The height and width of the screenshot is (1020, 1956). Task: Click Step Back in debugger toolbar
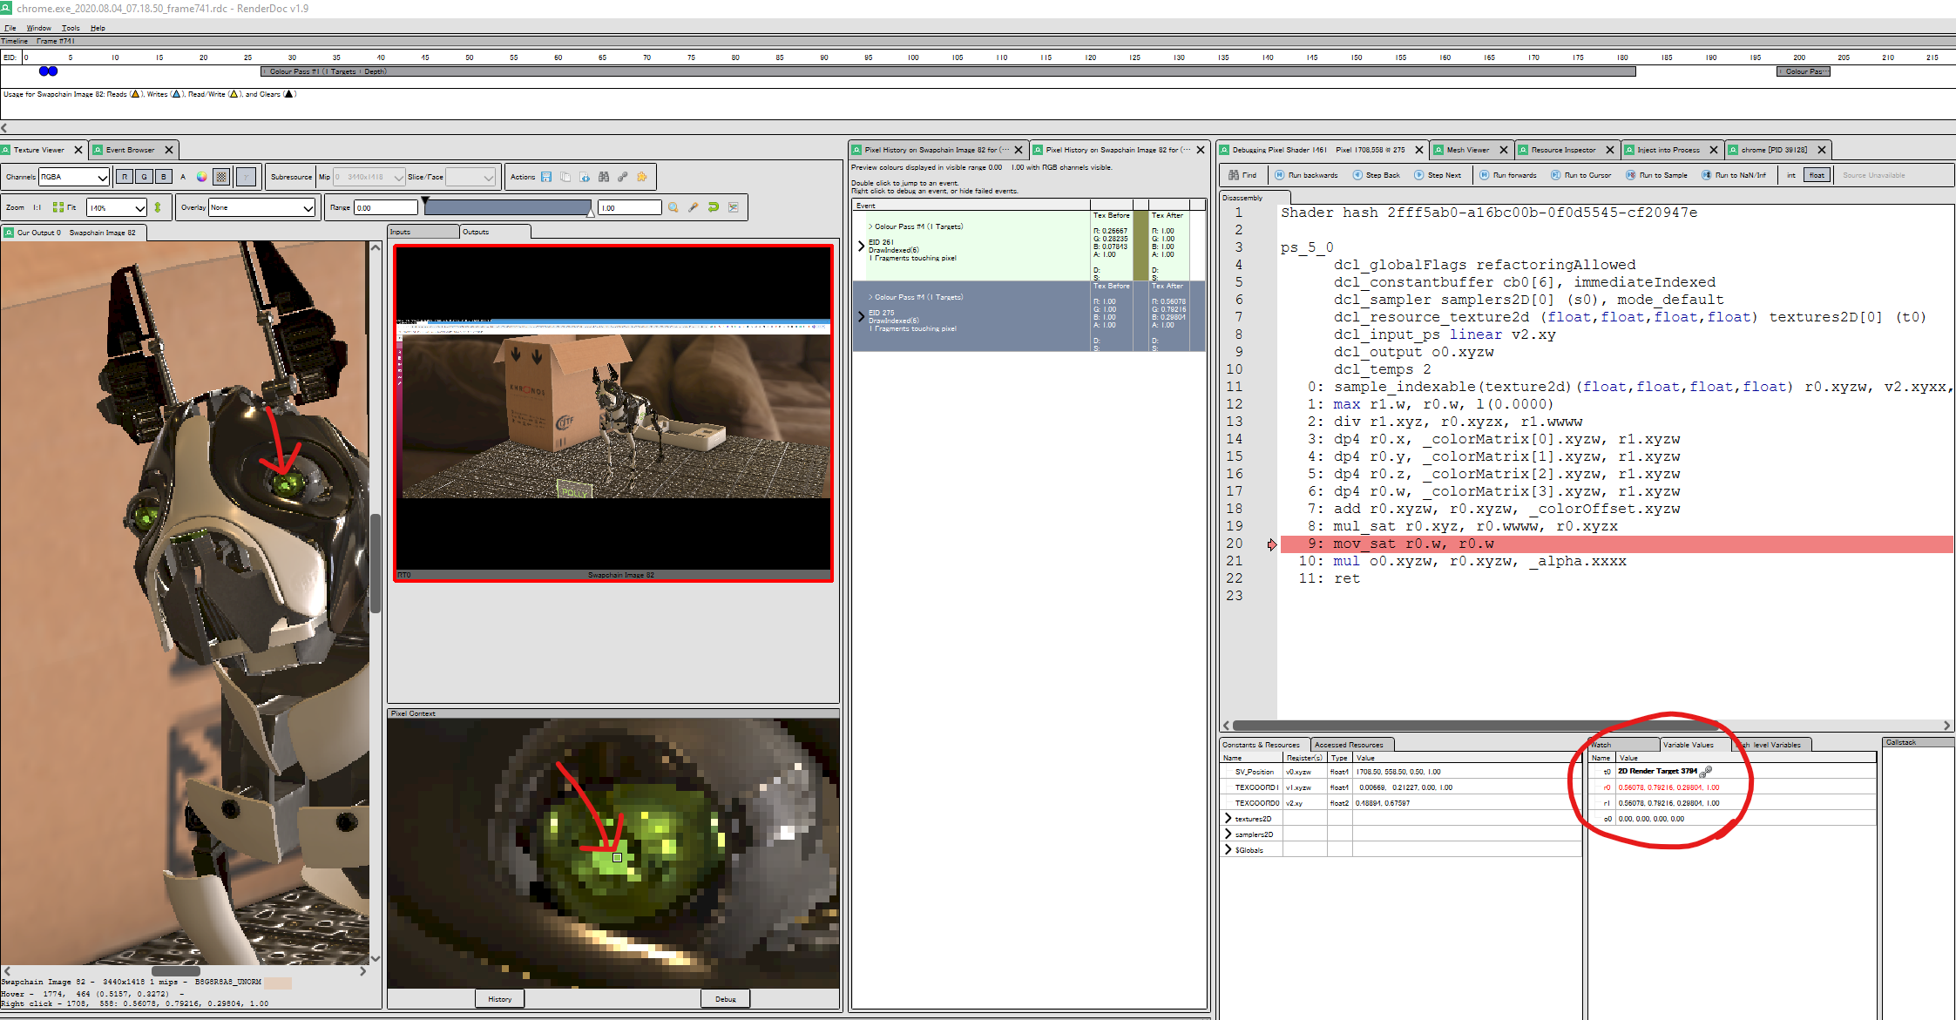pyautogui.click(x=1377, y=175)
